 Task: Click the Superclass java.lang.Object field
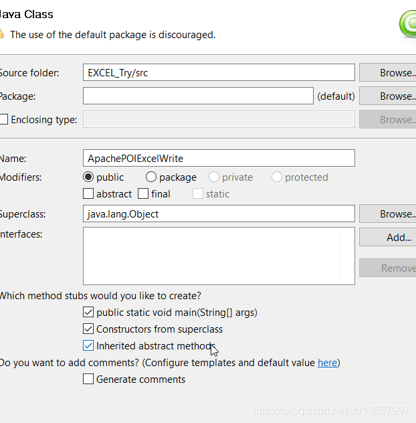pos(219,214)
